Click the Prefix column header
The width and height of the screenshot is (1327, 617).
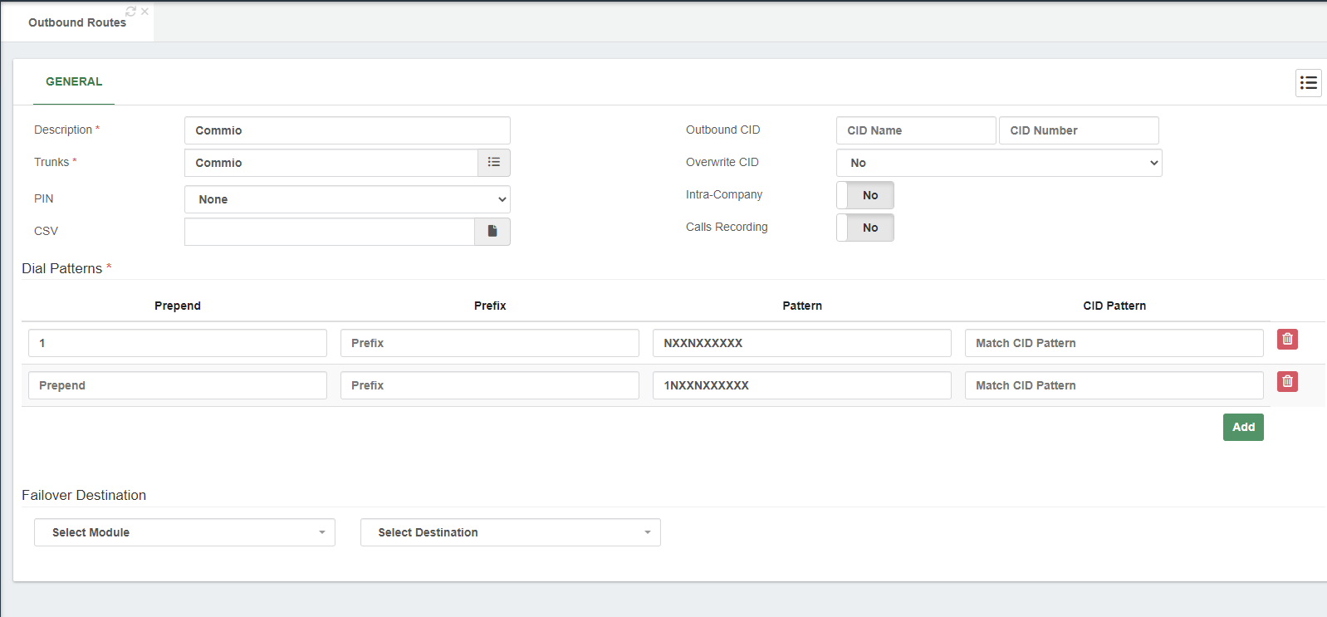tap(490, 306)
